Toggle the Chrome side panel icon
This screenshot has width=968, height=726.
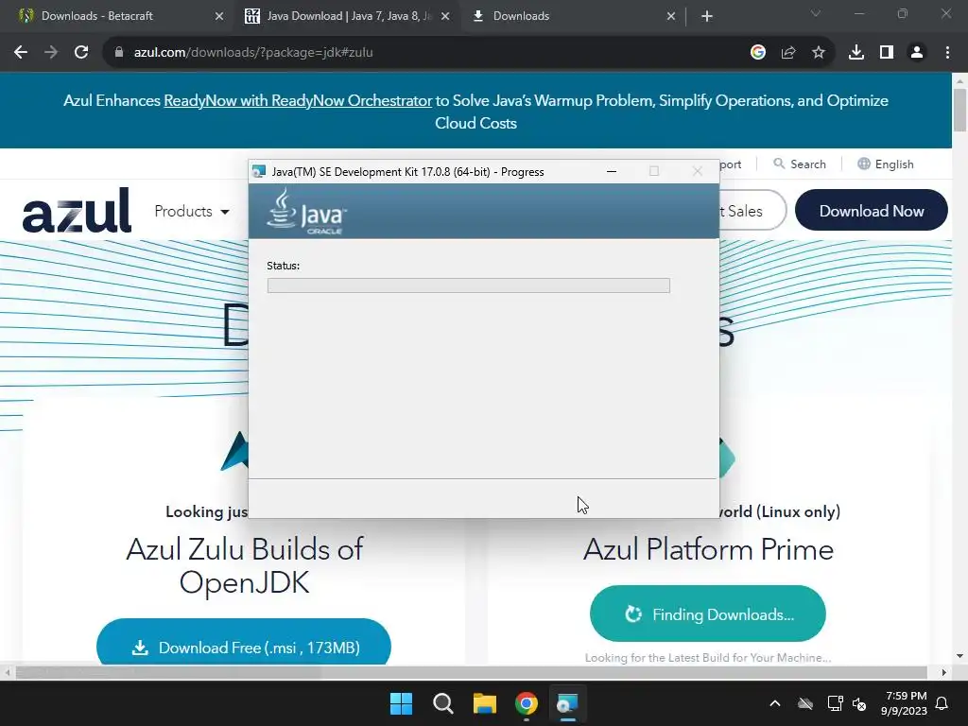tap(887, 53)
